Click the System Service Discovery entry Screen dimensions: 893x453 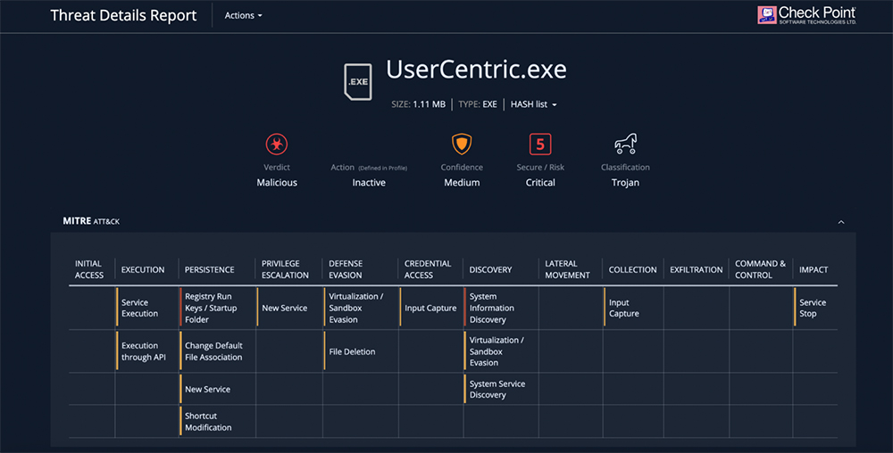[x=497, y=389]
